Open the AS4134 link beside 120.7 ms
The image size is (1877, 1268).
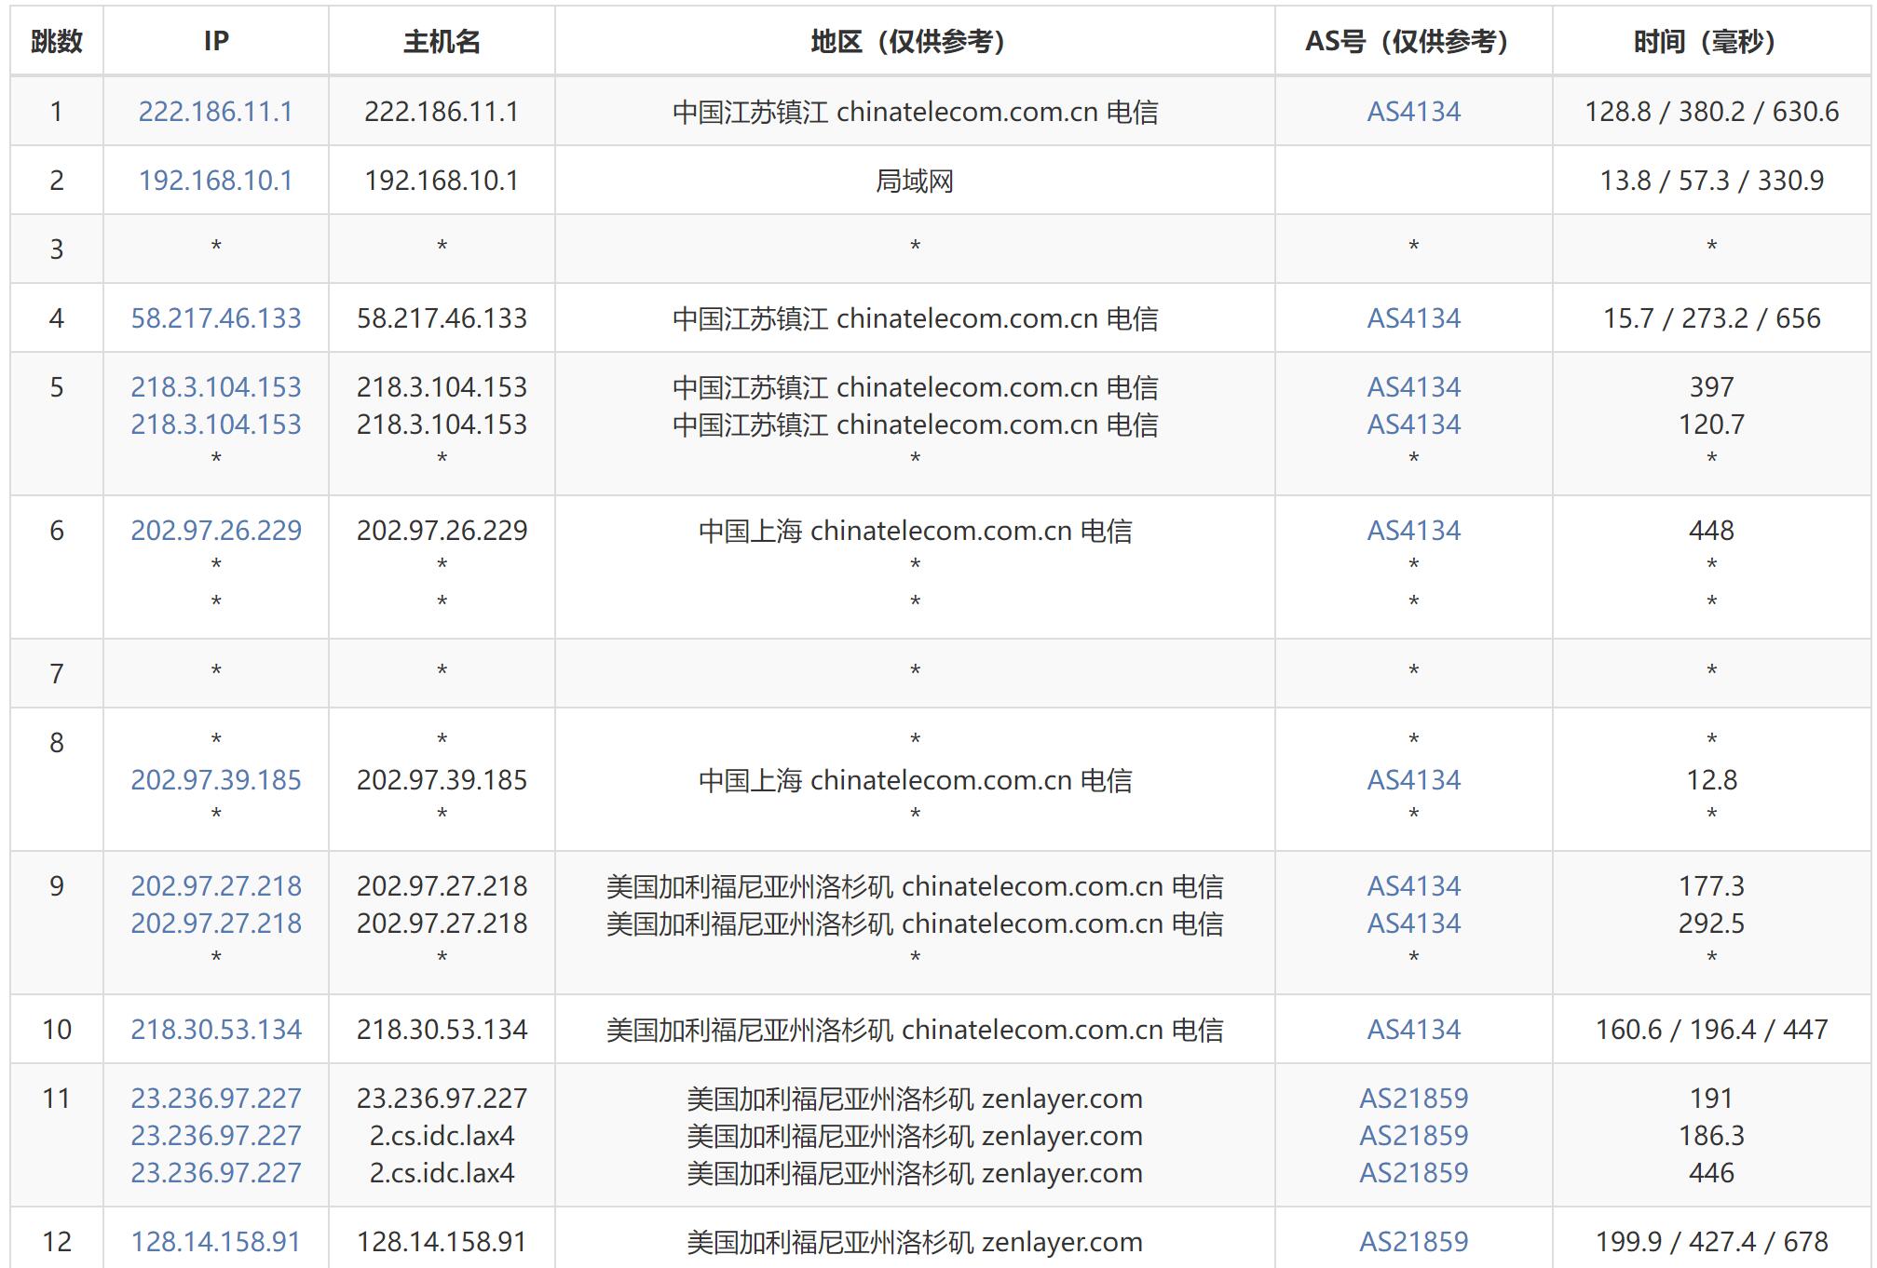[x=1413, y=425]
